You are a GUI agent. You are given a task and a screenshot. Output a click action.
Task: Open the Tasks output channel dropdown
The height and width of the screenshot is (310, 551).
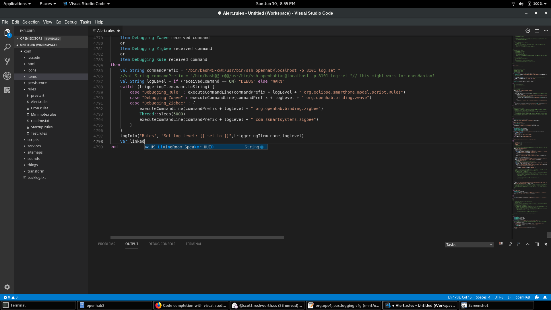pyautogui.click(x=469, y=245)
